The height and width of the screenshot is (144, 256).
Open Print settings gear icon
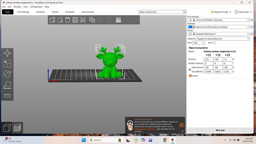[x=252, y=20]
